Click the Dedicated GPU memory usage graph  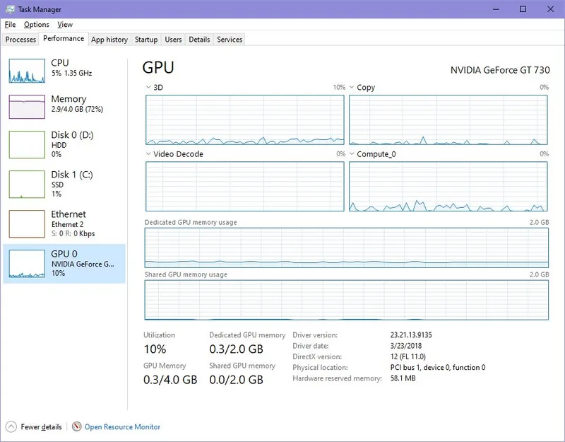click(346, 248)
